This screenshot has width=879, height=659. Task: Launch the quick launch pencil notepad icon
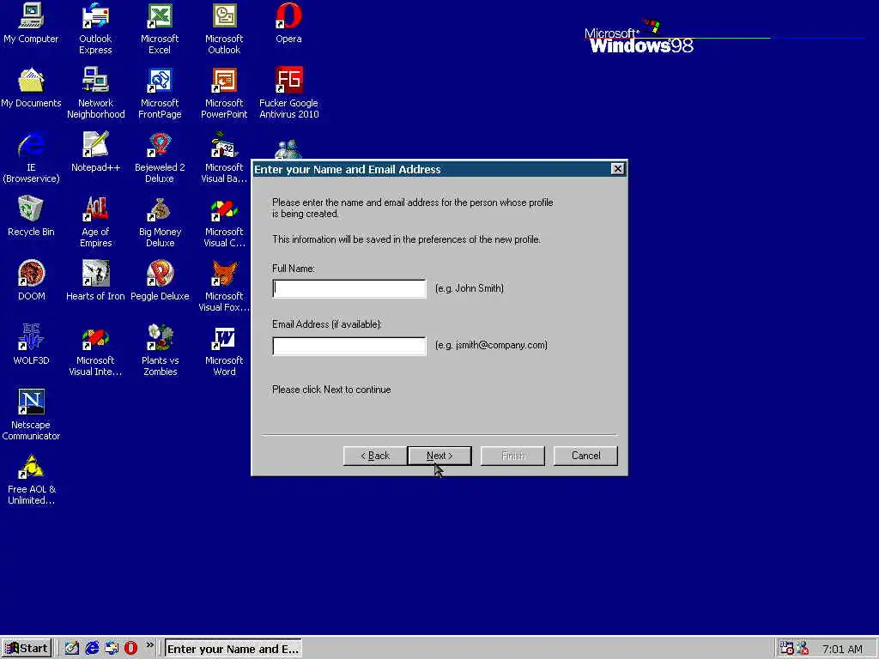coord(72,649)
